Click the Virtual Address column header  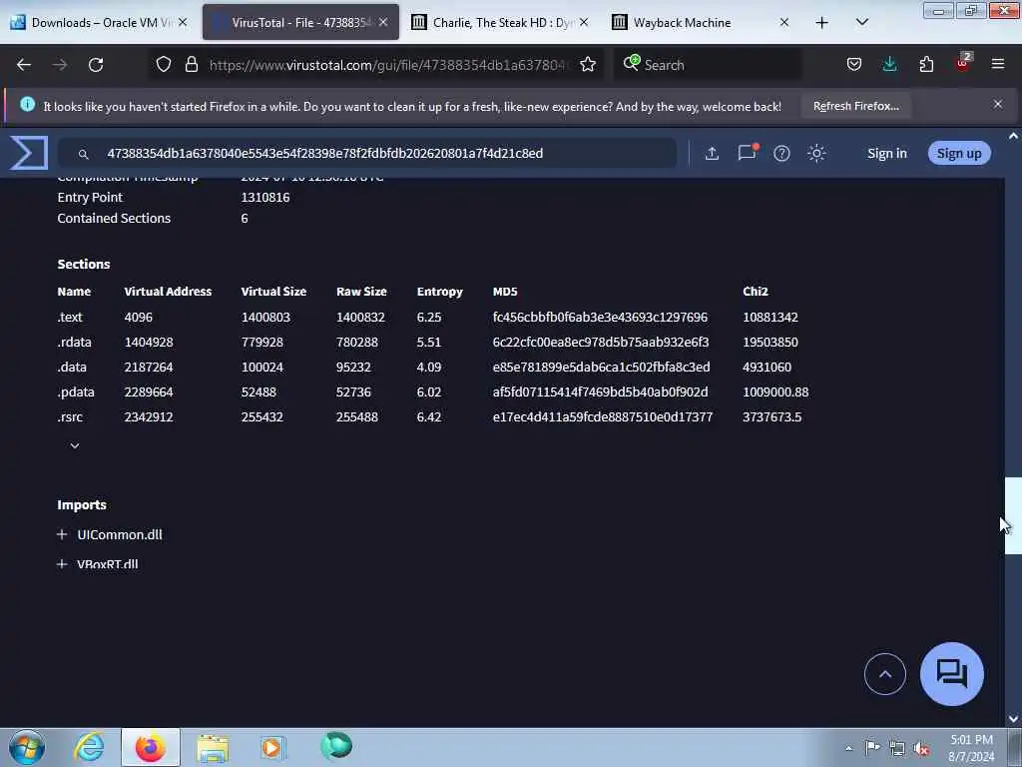coord(168,291)
